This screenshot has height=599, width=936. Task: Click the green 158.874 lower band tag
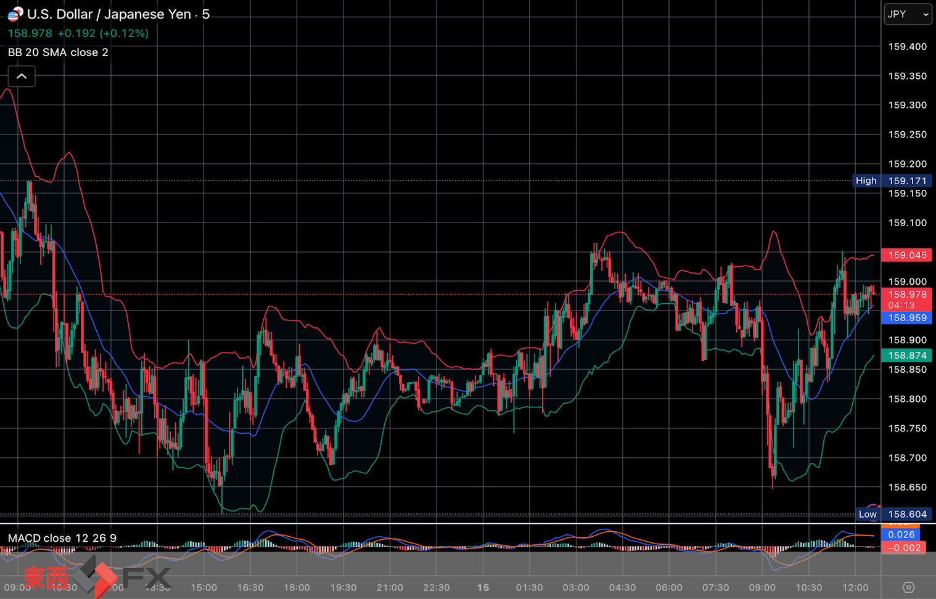pyautogui.click(x=907, y=356)
